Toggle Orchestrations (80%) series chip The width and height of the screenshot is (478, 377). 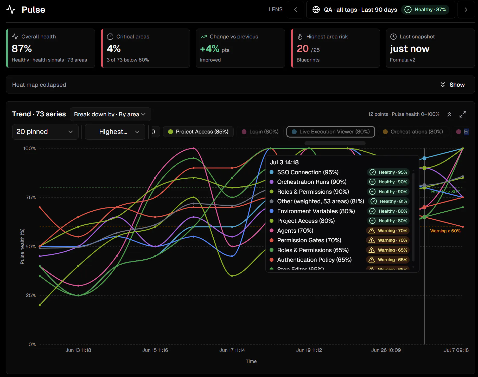pos(413,132)
